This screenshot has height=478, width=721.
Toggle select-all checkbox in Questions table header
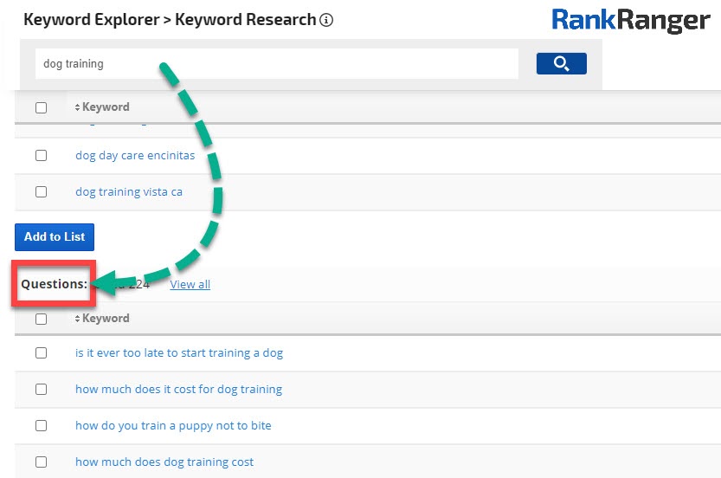click(x=41, y=319)
